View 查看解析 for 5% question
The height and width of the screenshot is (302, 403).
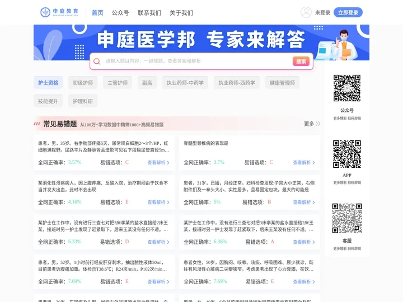304,202
